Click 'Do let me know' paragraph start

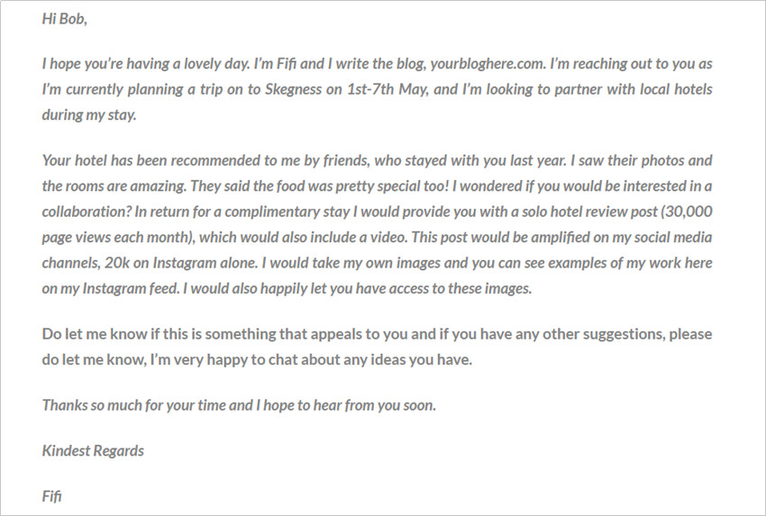[95, 334]
